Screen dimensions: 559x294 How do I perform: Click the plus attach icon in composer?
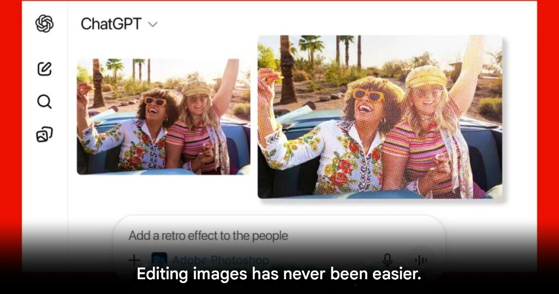[x=134, y=260]
